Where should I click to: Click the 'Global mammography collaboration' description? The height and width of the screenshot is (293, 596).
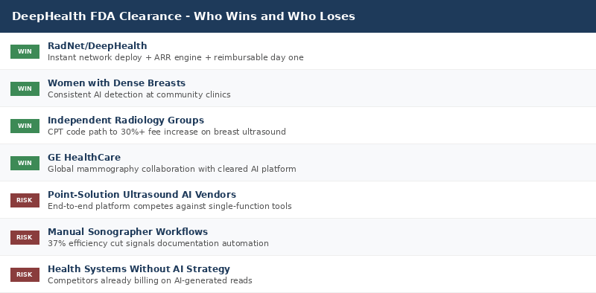172,170
